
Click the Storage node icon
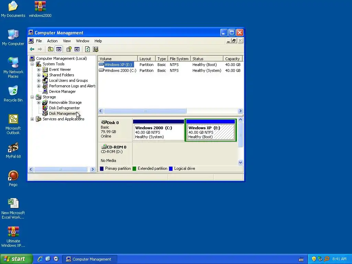click(38, 97)
